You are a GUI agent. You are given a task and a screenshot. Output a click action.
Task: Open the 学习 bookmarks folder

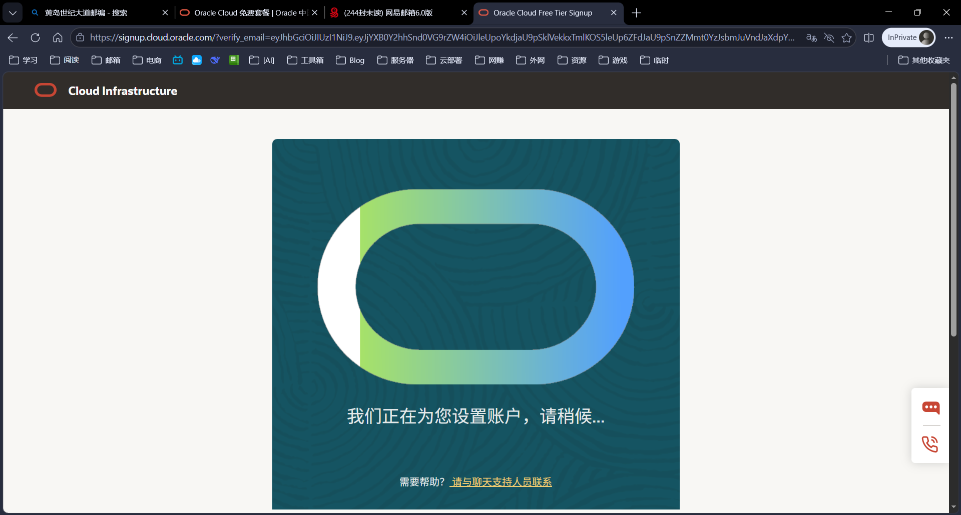(x=24, y=60)
